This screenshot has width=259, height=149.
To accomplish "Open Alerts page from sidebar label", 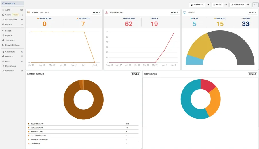I will [x=8, y=10].
